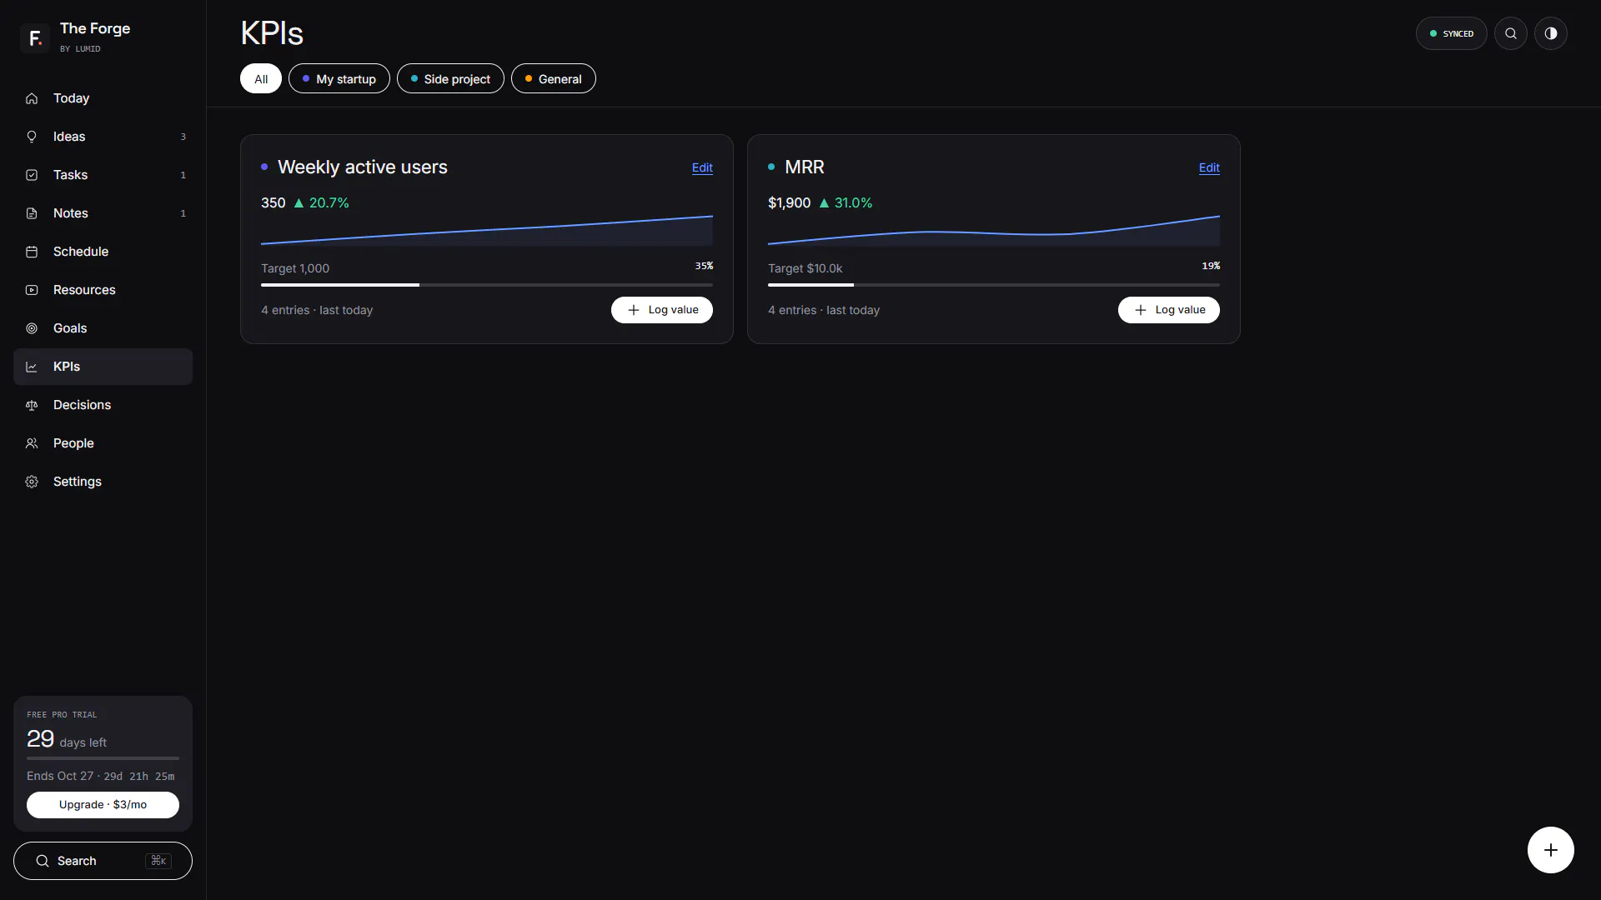The width and height of the screenshot is (1601, 900).
Task: Log value for Weekly active users
Action: [x=662, y=310]
